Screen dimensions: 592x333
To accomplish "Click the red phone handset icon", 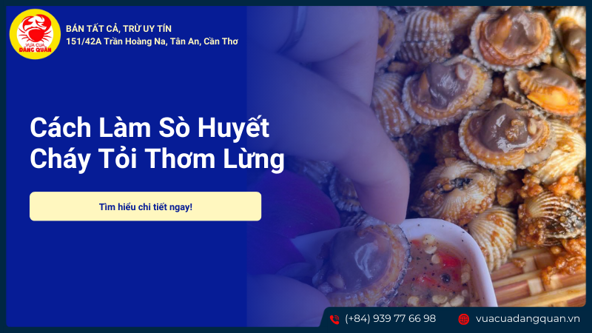I will click(x=334, y=320).
